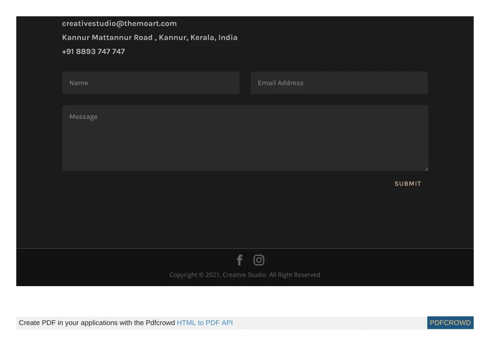Click the PDFCROWD button
490x347 pixels.
[x=450, y=323]
